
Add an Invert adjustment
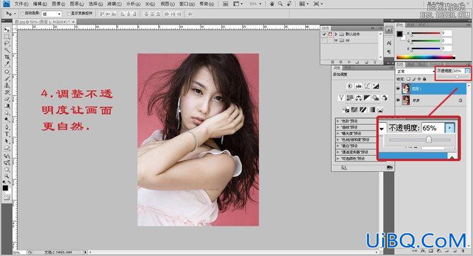click(346, 110)
